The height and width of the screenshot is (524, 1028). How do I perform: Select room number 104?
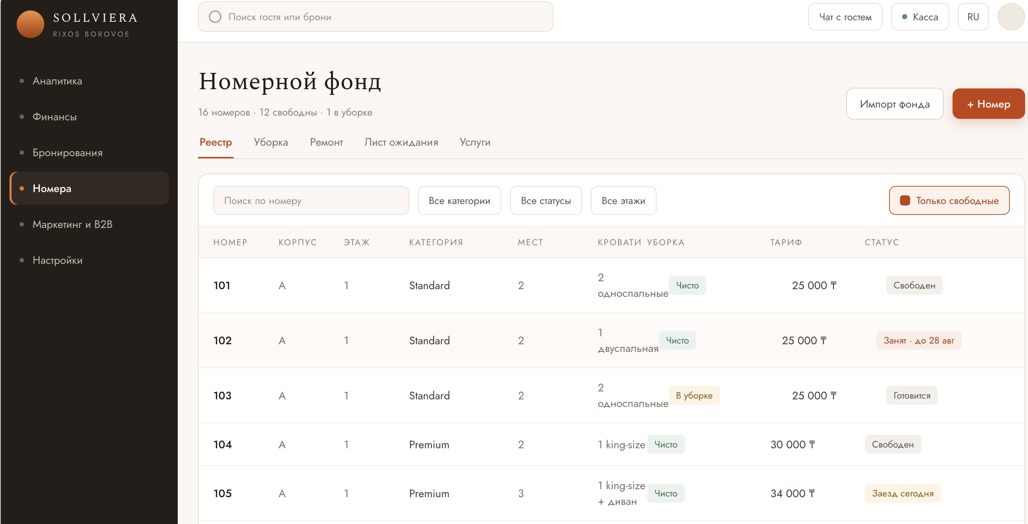tap(222, 445)
